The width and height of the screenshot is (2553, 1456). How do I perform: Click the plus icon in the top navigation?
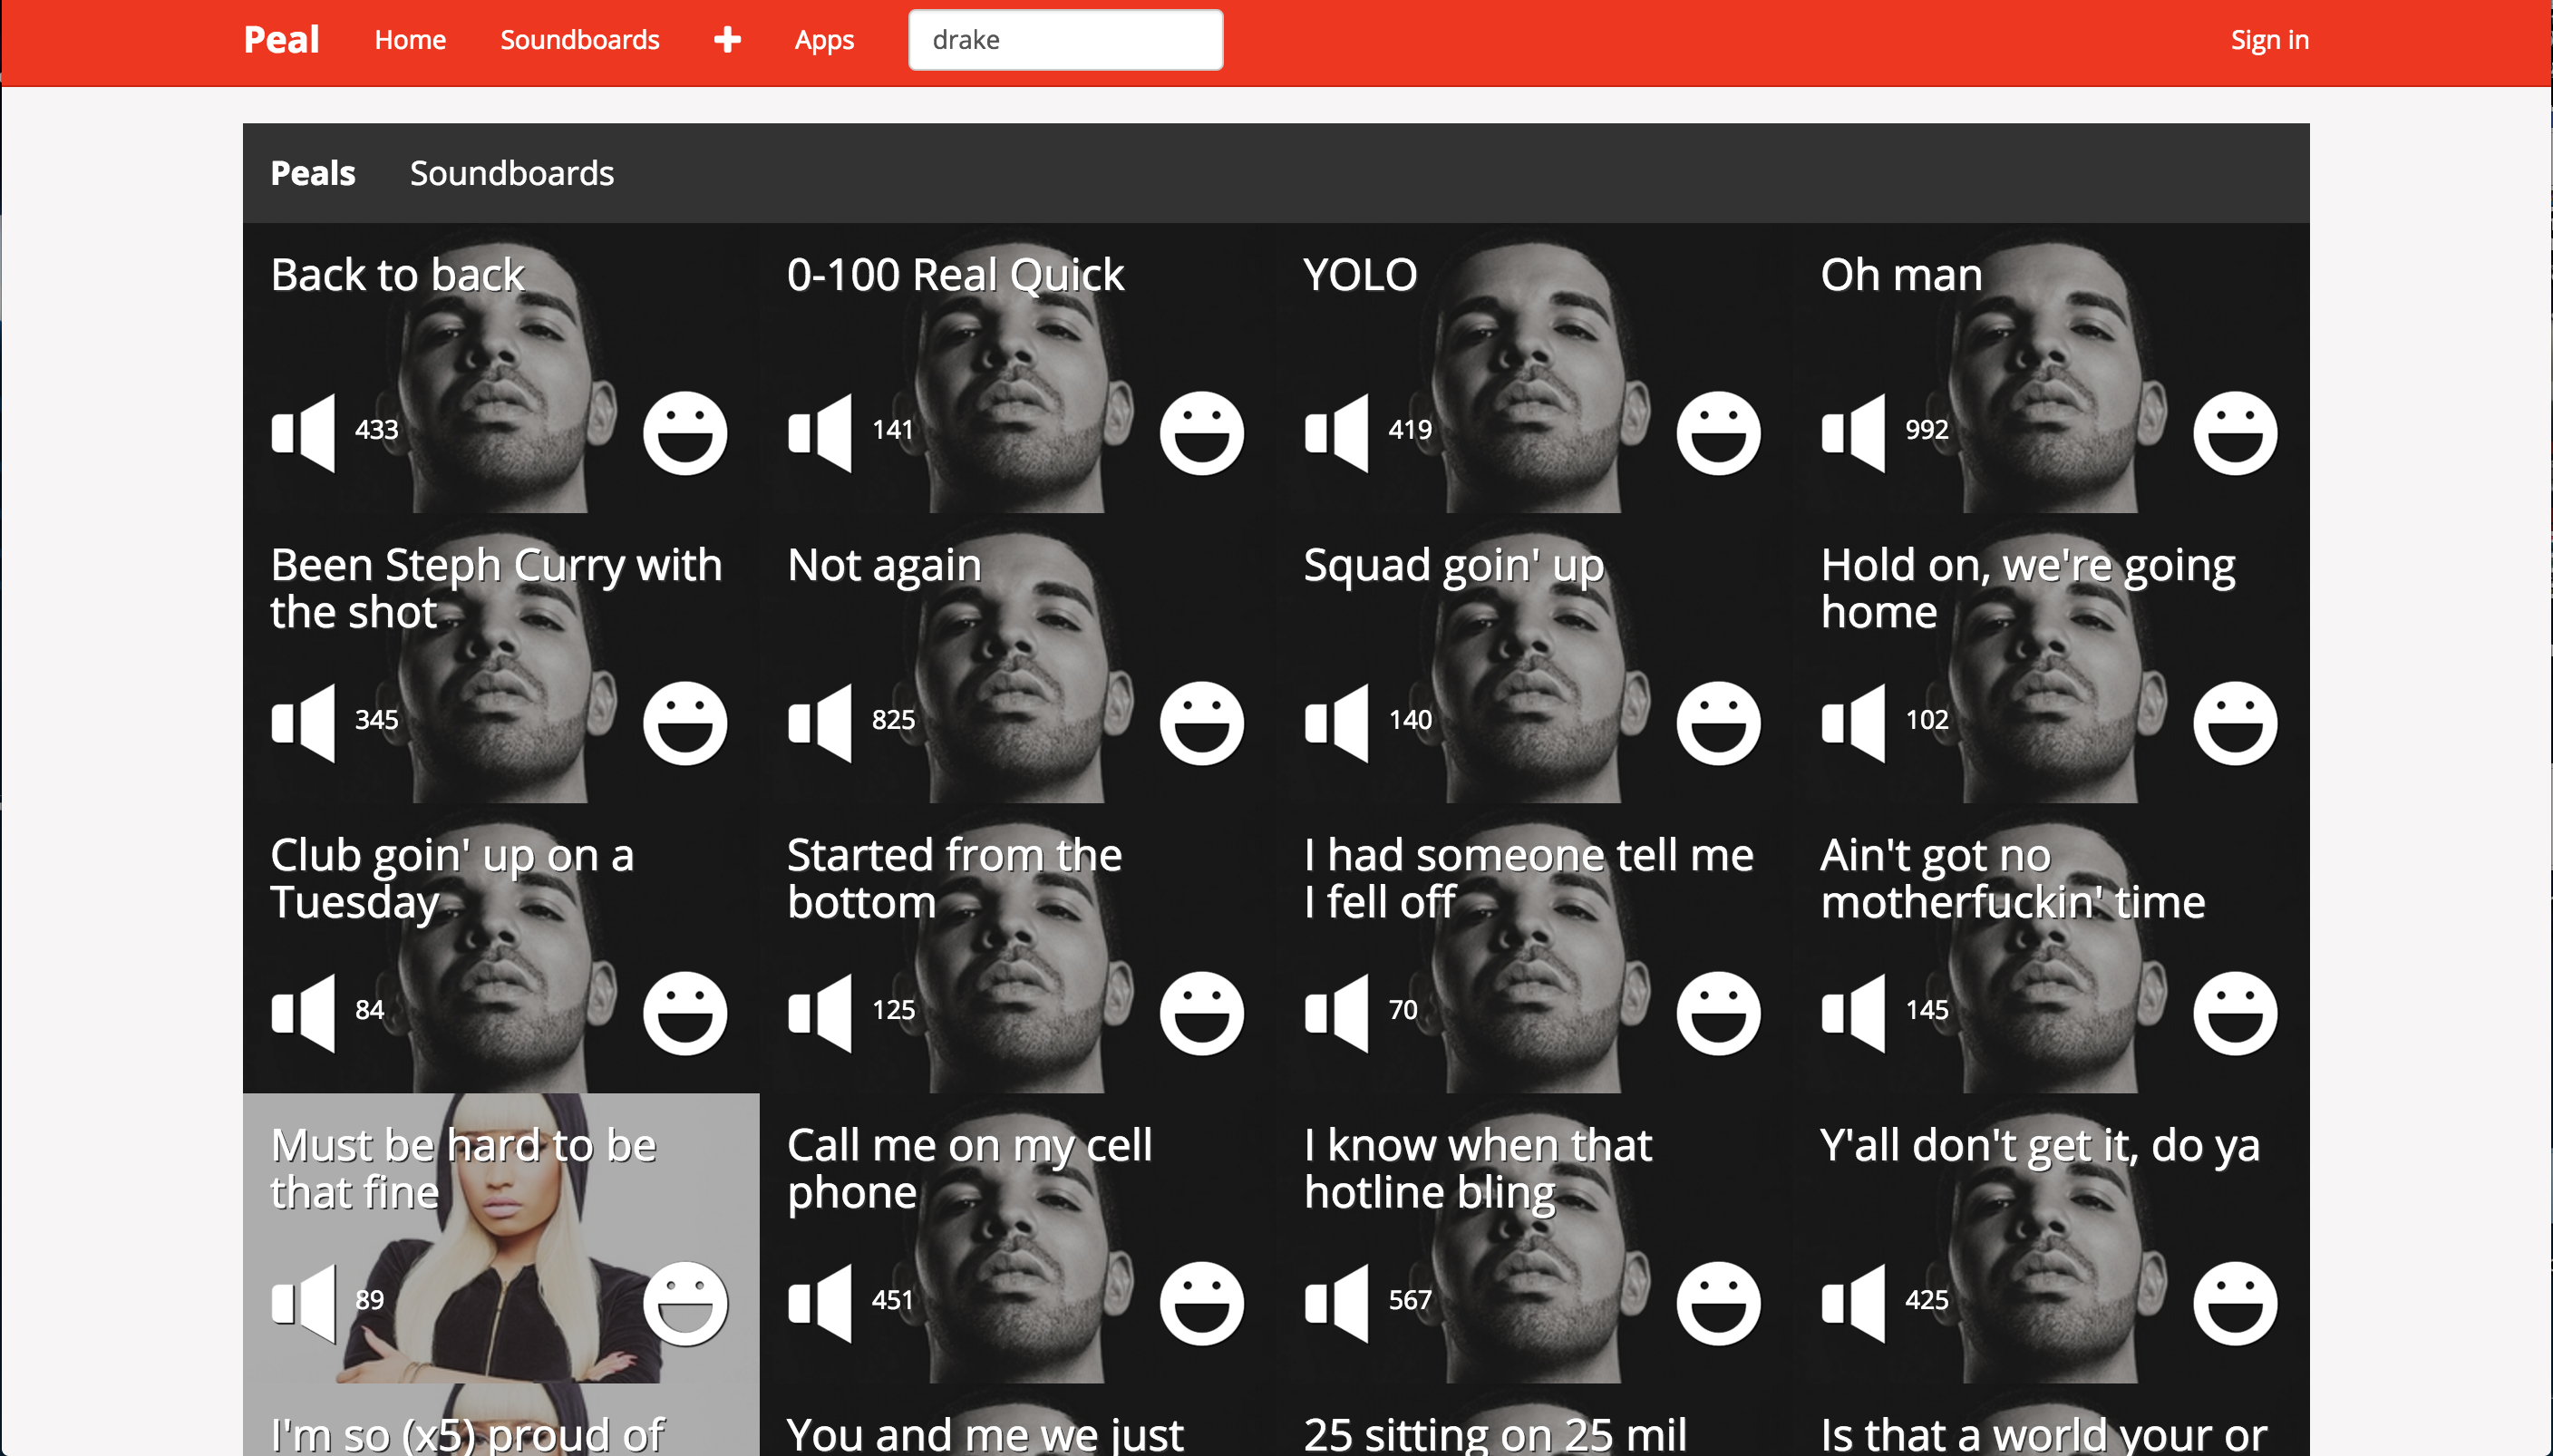pos(727,40)
